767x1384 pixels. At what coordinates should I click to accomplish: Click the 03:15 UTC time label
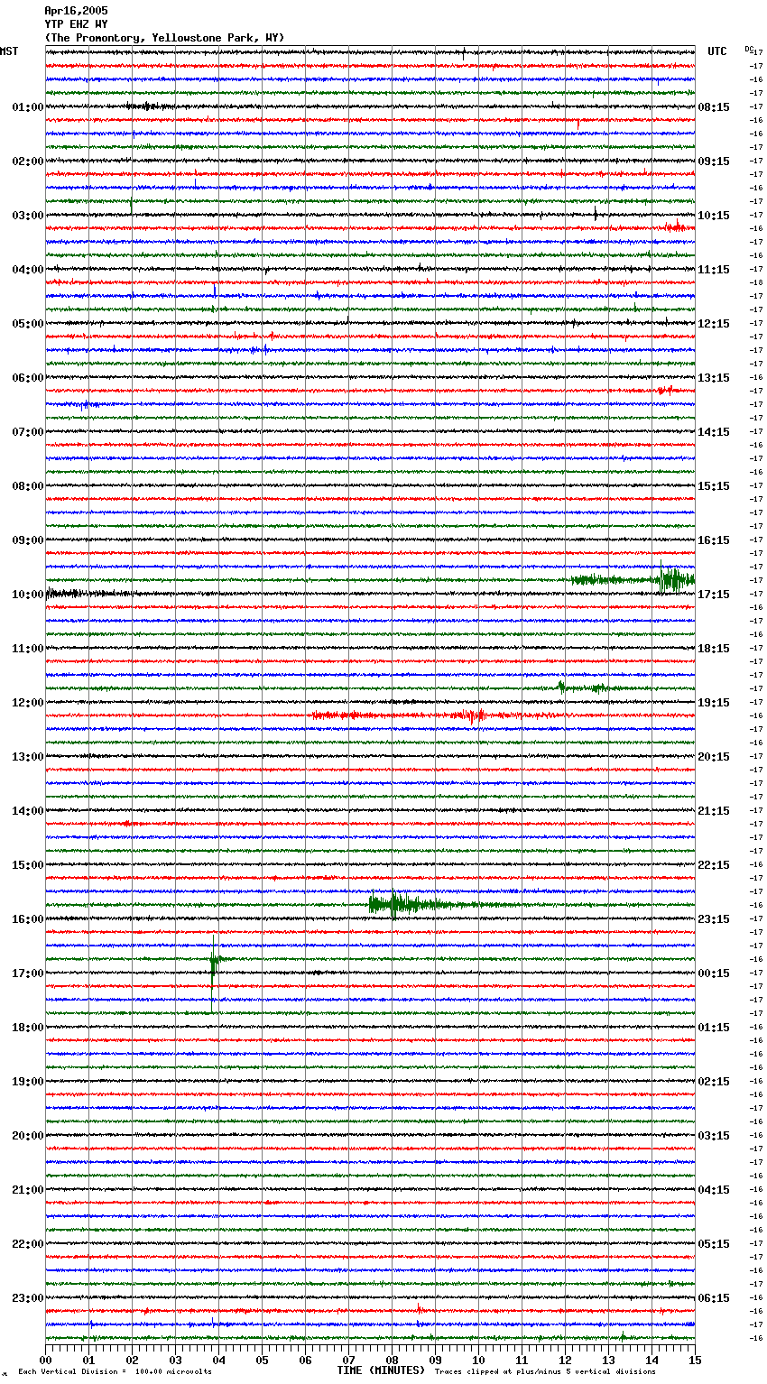(x=714, y=1136)
